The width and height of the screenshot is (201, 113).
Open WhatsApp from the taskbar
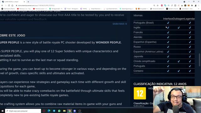click(x=59, y=111)
